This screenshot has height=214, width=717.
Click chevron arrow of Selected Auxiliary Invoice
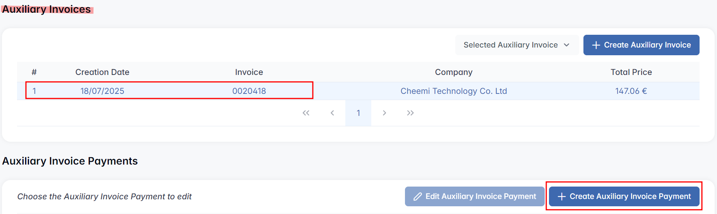click(567, 45)
